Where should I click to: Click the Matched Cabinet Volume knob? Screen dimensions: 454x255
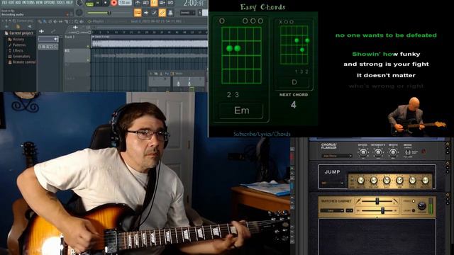pos(421,205)
